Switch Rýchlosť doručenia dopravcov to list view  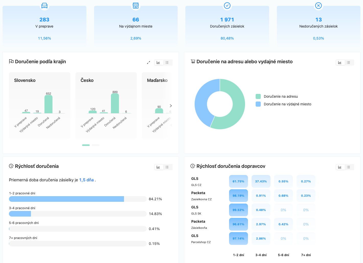coord(348,167)
